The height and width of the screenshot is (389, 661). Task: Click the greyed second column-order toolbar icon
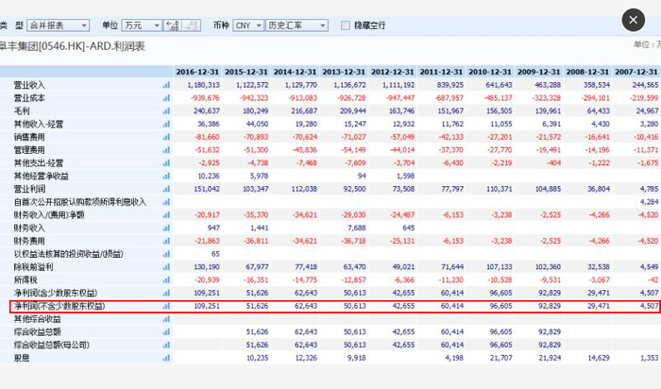pos(192,25)
